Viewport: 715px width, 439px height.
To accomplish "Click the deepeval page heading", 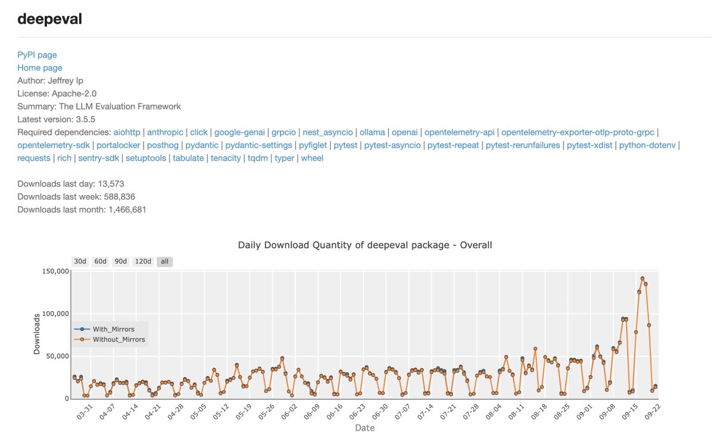I will coord(49,19).
